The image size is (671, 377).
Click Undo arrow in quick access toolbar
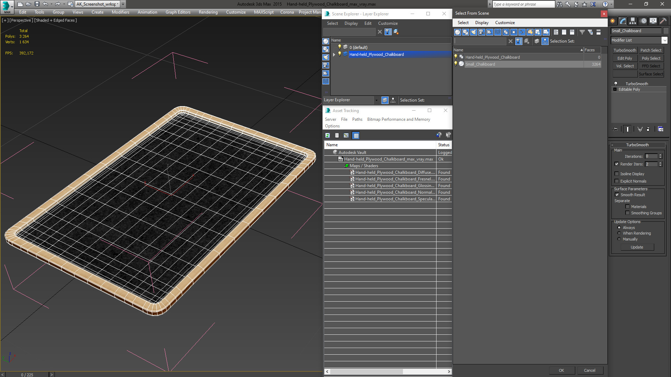pyautogui.click(x=45, y=4)
